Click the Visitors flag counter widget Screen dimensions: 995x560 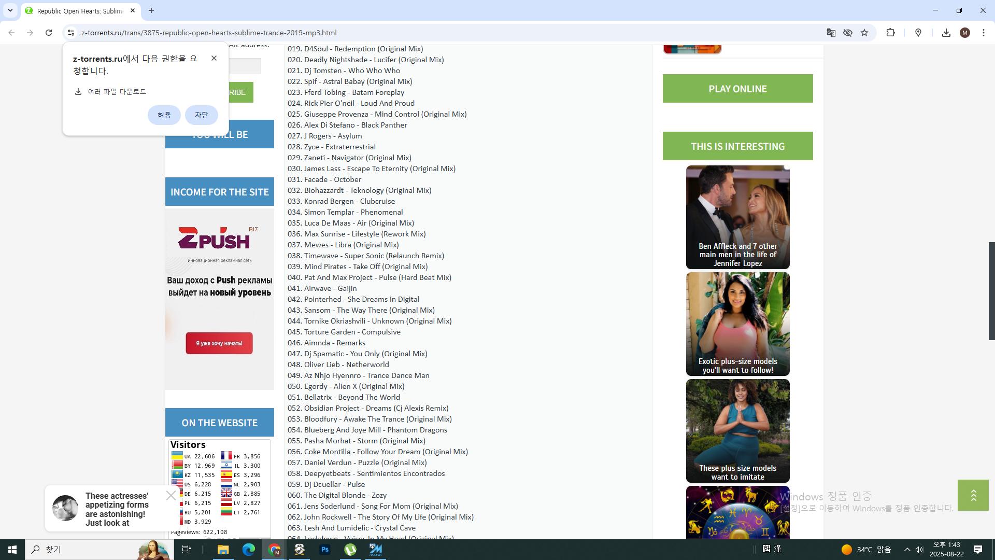coord(219,488)
